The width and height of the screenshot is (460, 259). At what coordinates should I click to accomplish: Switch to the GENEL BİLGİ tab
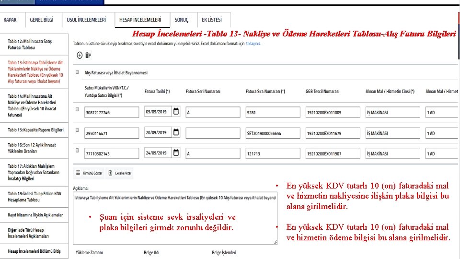[x=42, y=20]
